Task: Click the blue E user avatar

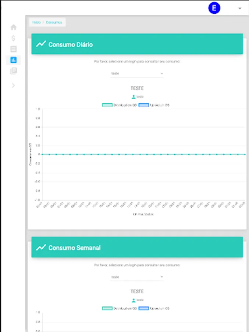Action: [214, 8]
